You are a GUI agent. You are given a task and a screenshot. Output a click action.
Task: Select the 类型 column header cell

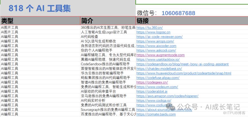point(40,21)
